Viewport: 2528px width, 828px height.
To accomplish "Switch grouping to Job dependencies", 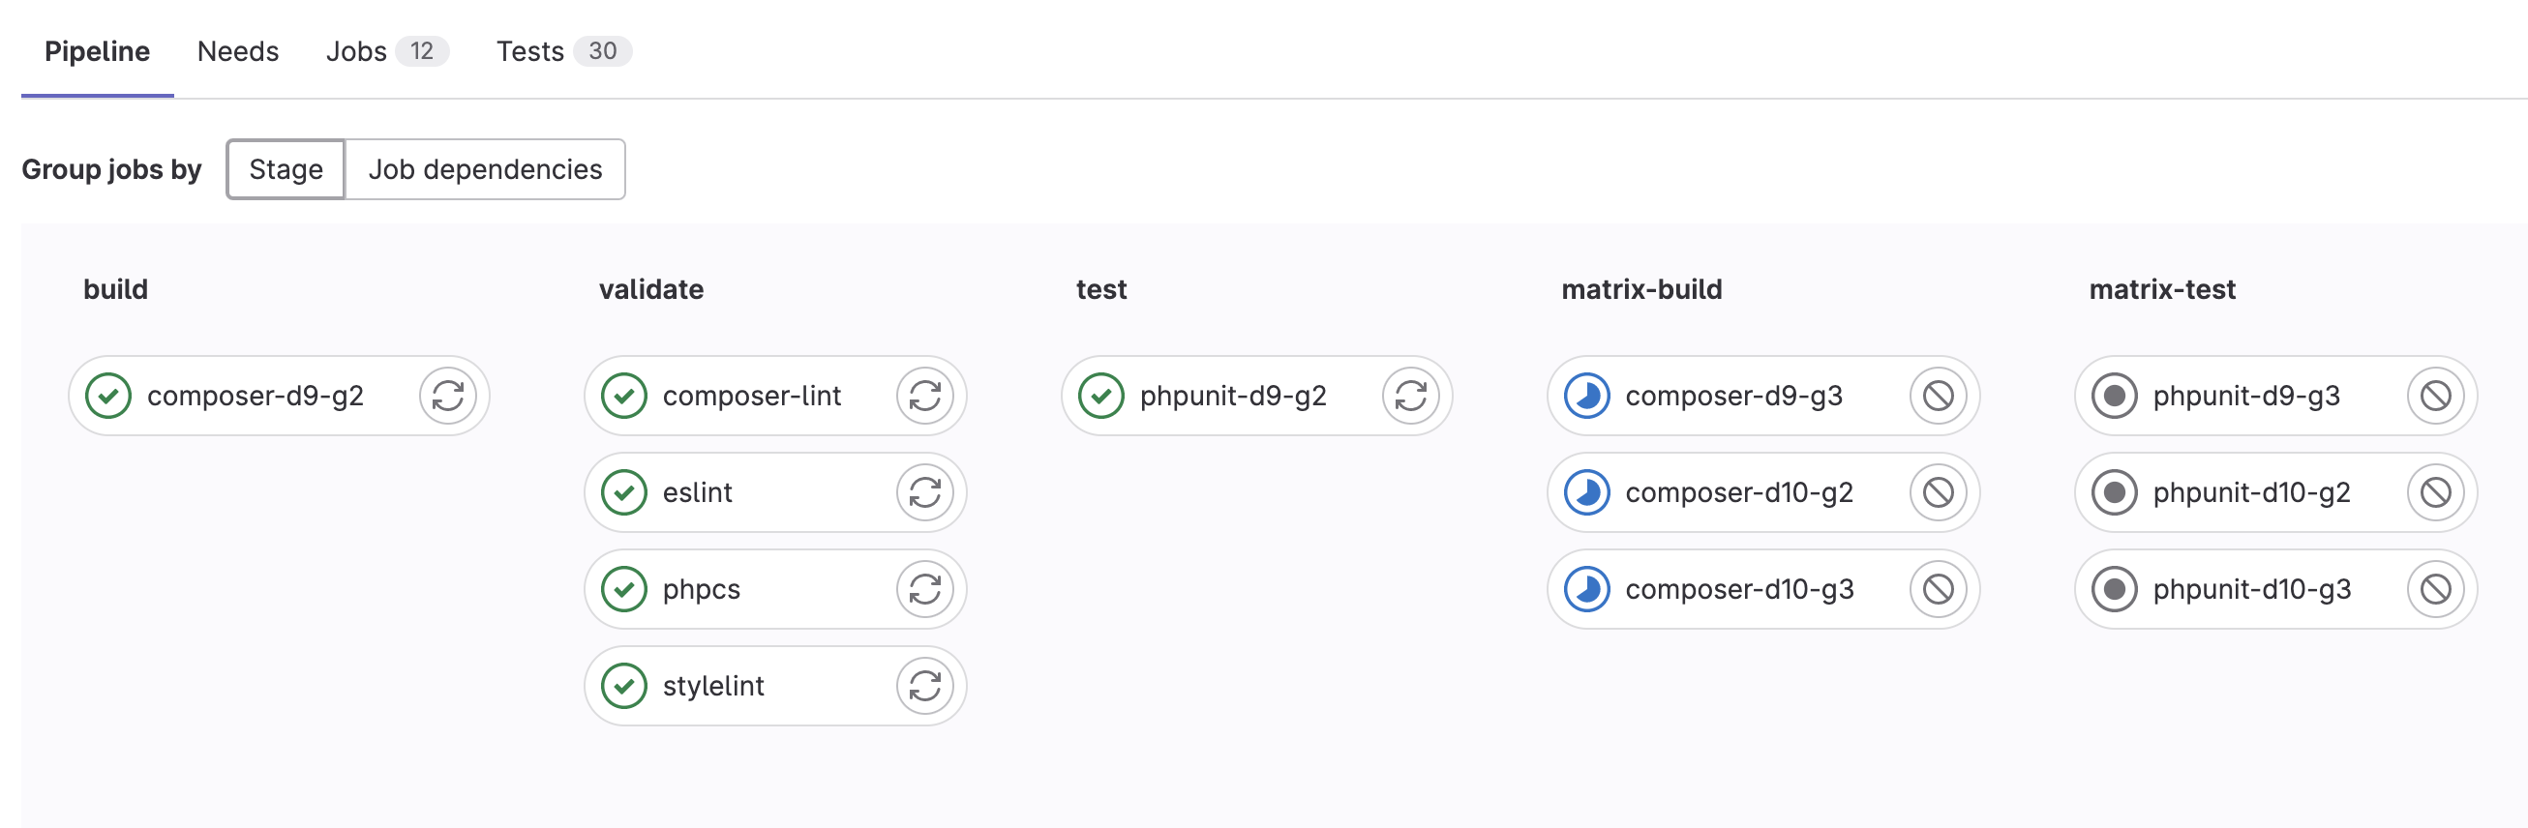I will [486, 168].
